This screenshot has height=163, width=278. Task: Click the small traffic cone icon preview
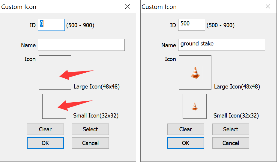[x=195, y=106]
